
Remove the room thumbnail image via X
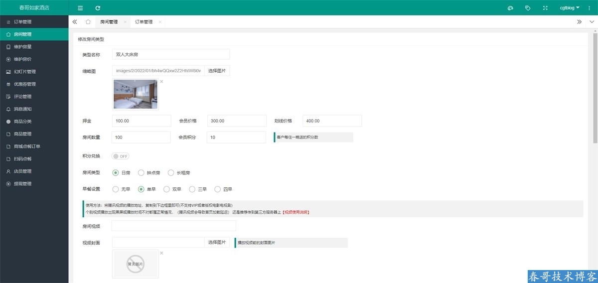[x=161, y=81]
